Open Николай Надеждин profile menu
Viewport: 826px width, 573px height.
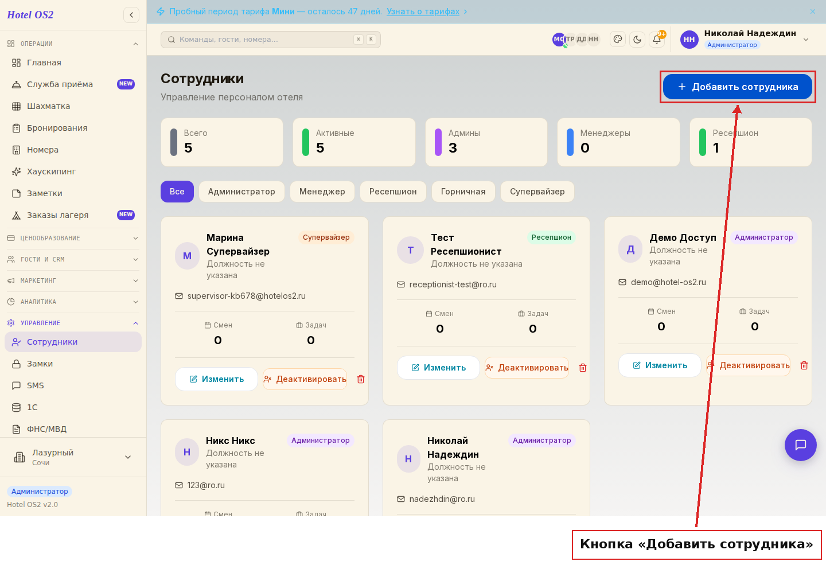(x=745, y=39)
